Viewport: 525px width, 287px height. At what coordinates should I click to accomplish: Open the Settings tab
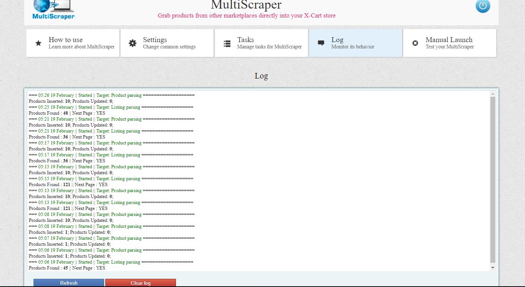coord(167,43)
